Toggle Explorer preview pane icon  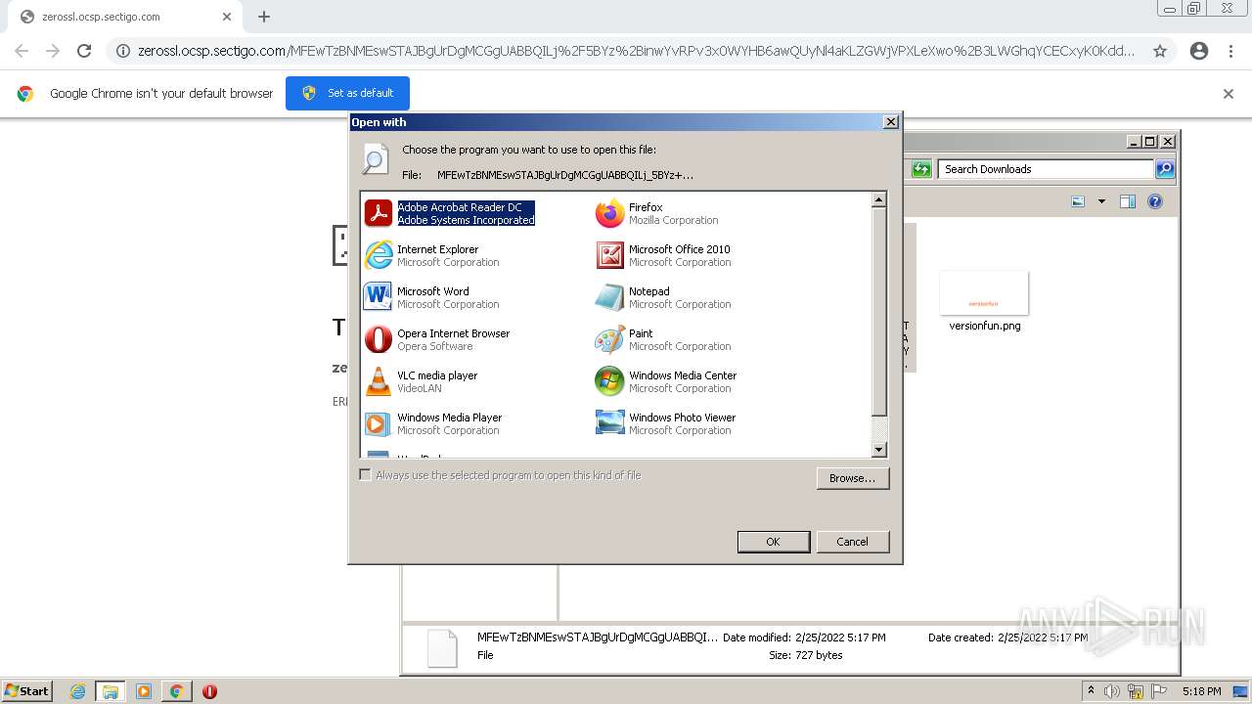click(1127, 201)
